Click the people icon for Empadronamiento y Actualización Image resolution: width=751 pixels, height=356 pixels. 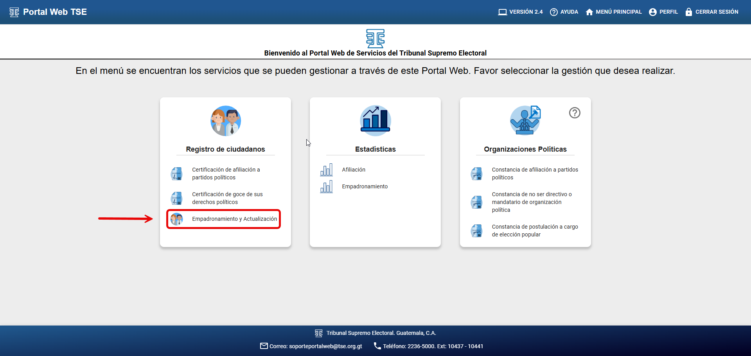[176, 219]
